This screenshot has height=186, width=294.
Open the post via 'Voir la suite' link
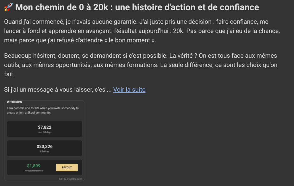[129, 89]
